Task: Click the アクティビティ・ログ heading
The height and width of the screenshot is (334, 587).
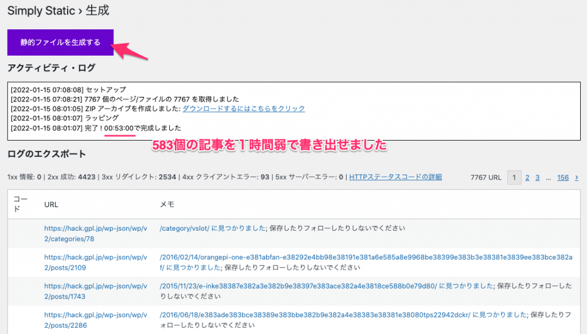Action: pyautogui.click(x=51, y=68)
